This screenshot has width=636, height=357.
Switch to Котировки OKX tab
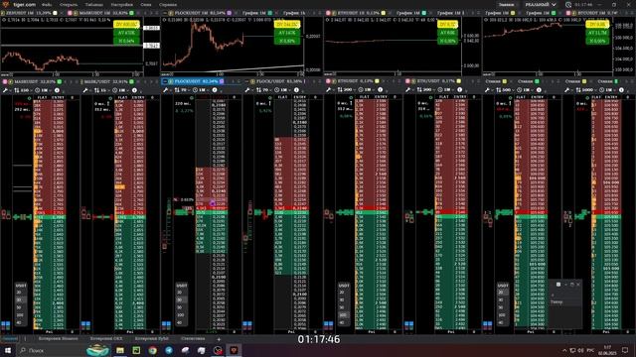click(x=106, y=338)
